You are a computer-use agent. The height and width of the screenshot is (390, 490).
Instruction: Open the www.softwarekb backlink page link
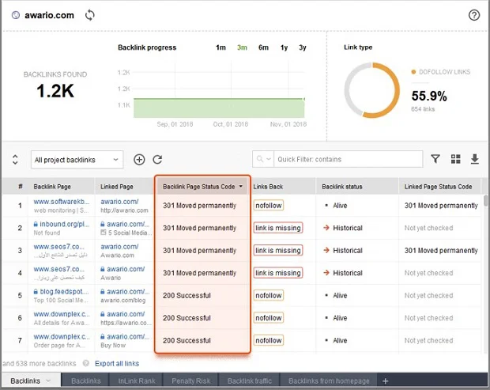(62, 202)
